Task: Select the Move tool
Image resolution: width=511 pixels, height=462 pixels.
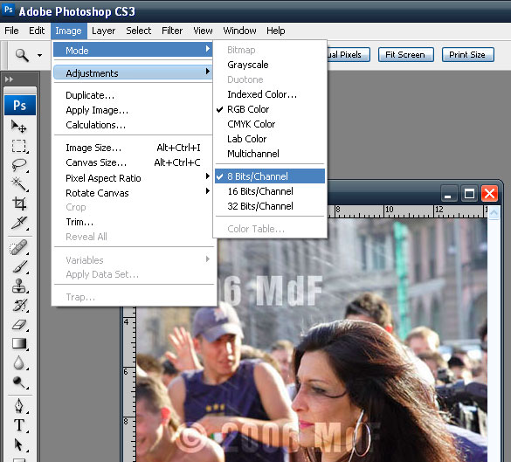Action: tap(19, 127)
